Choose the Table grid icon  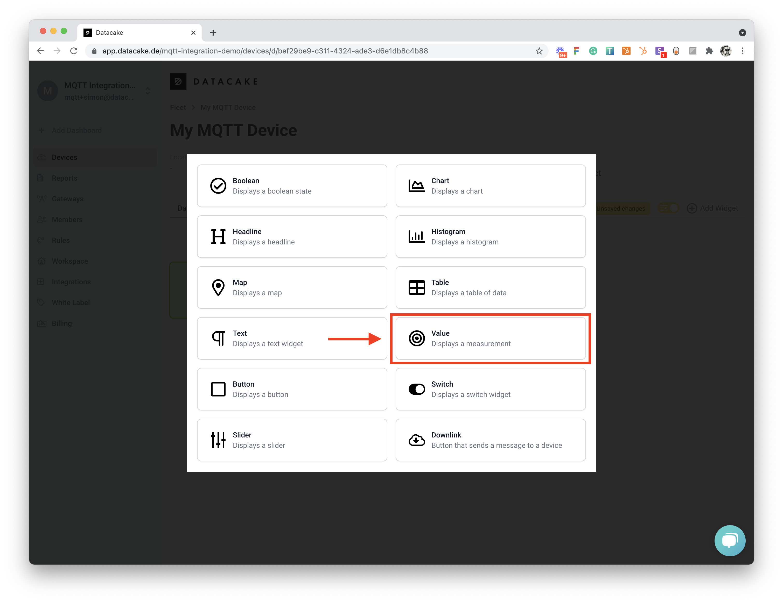click(417, 287)
